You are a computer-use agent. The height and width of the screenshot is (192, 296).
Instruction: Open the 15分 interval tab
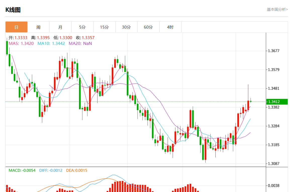pyautogui.click(x=104, y=27)
